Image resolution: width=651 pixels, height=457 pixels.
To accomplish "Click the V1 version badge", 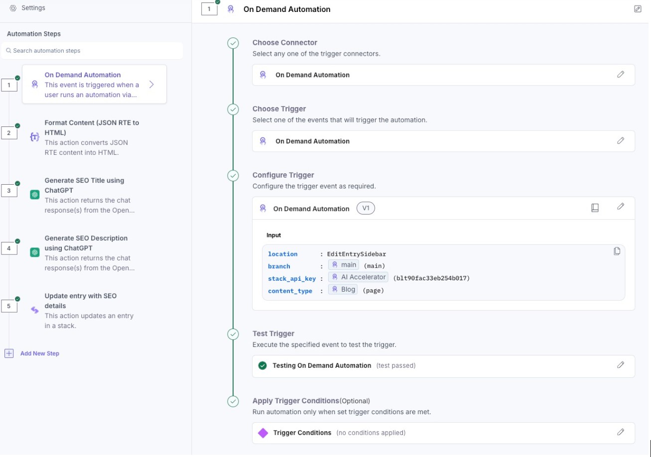I will coord(366,209).
